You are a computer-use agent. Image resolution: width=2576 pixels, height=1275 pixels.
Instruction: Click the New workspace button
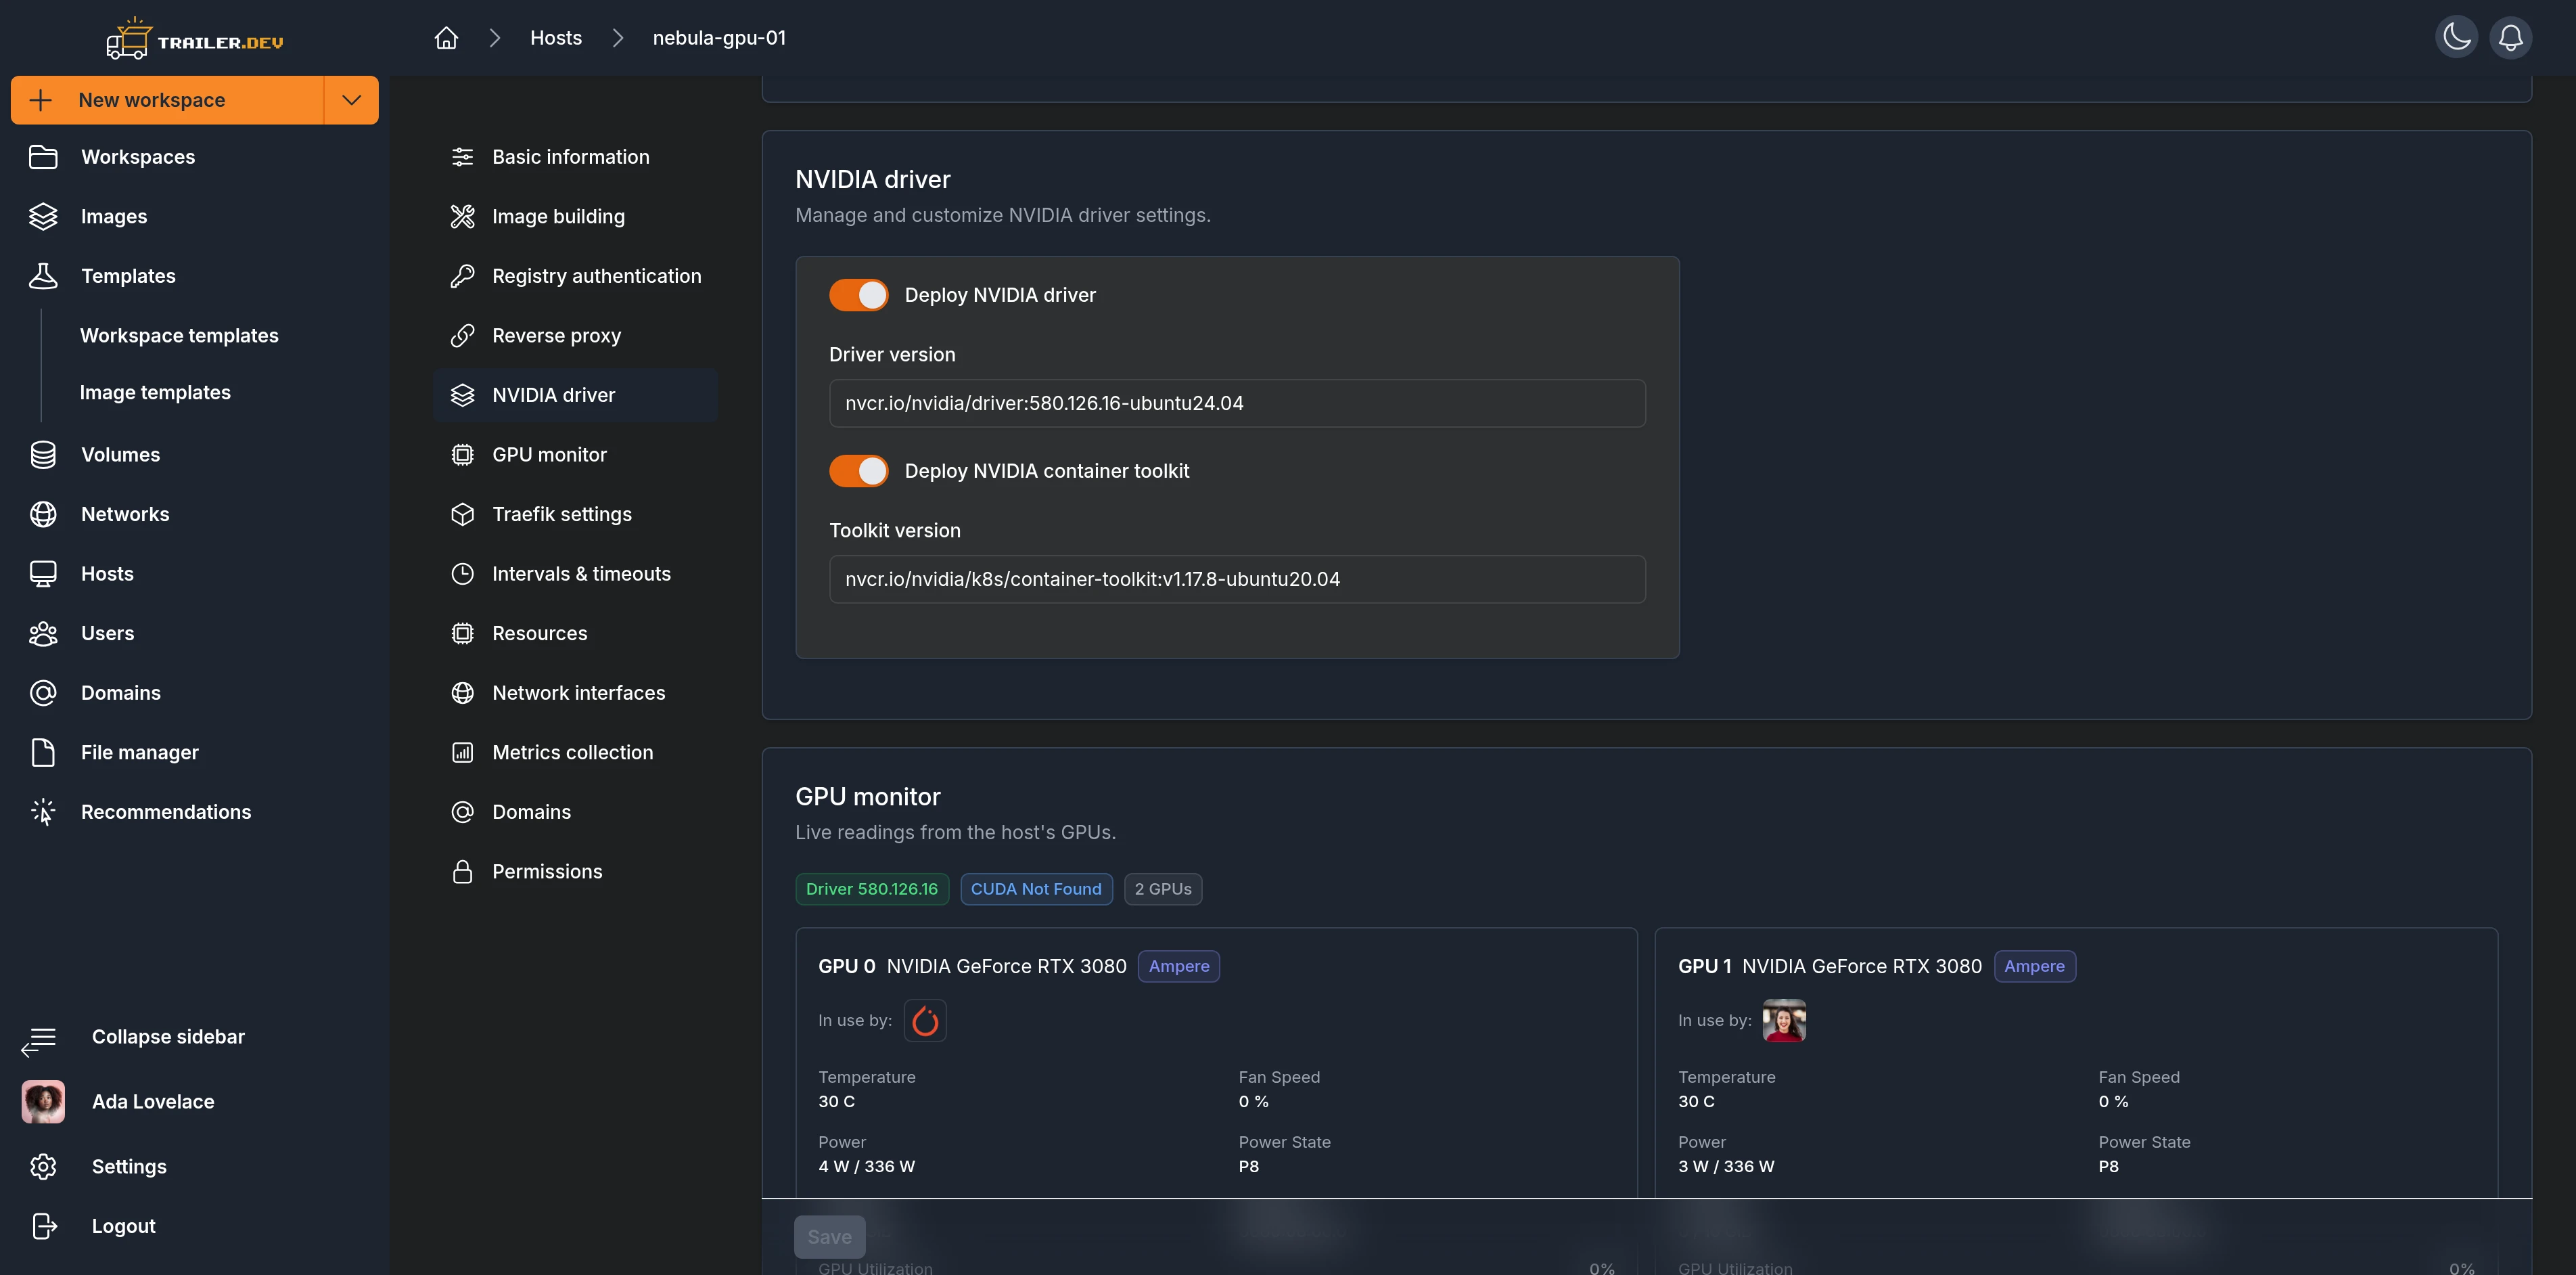[168, 100]
